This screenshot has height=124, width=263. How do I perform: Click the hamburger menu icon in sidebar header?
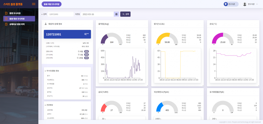(33, 4)
